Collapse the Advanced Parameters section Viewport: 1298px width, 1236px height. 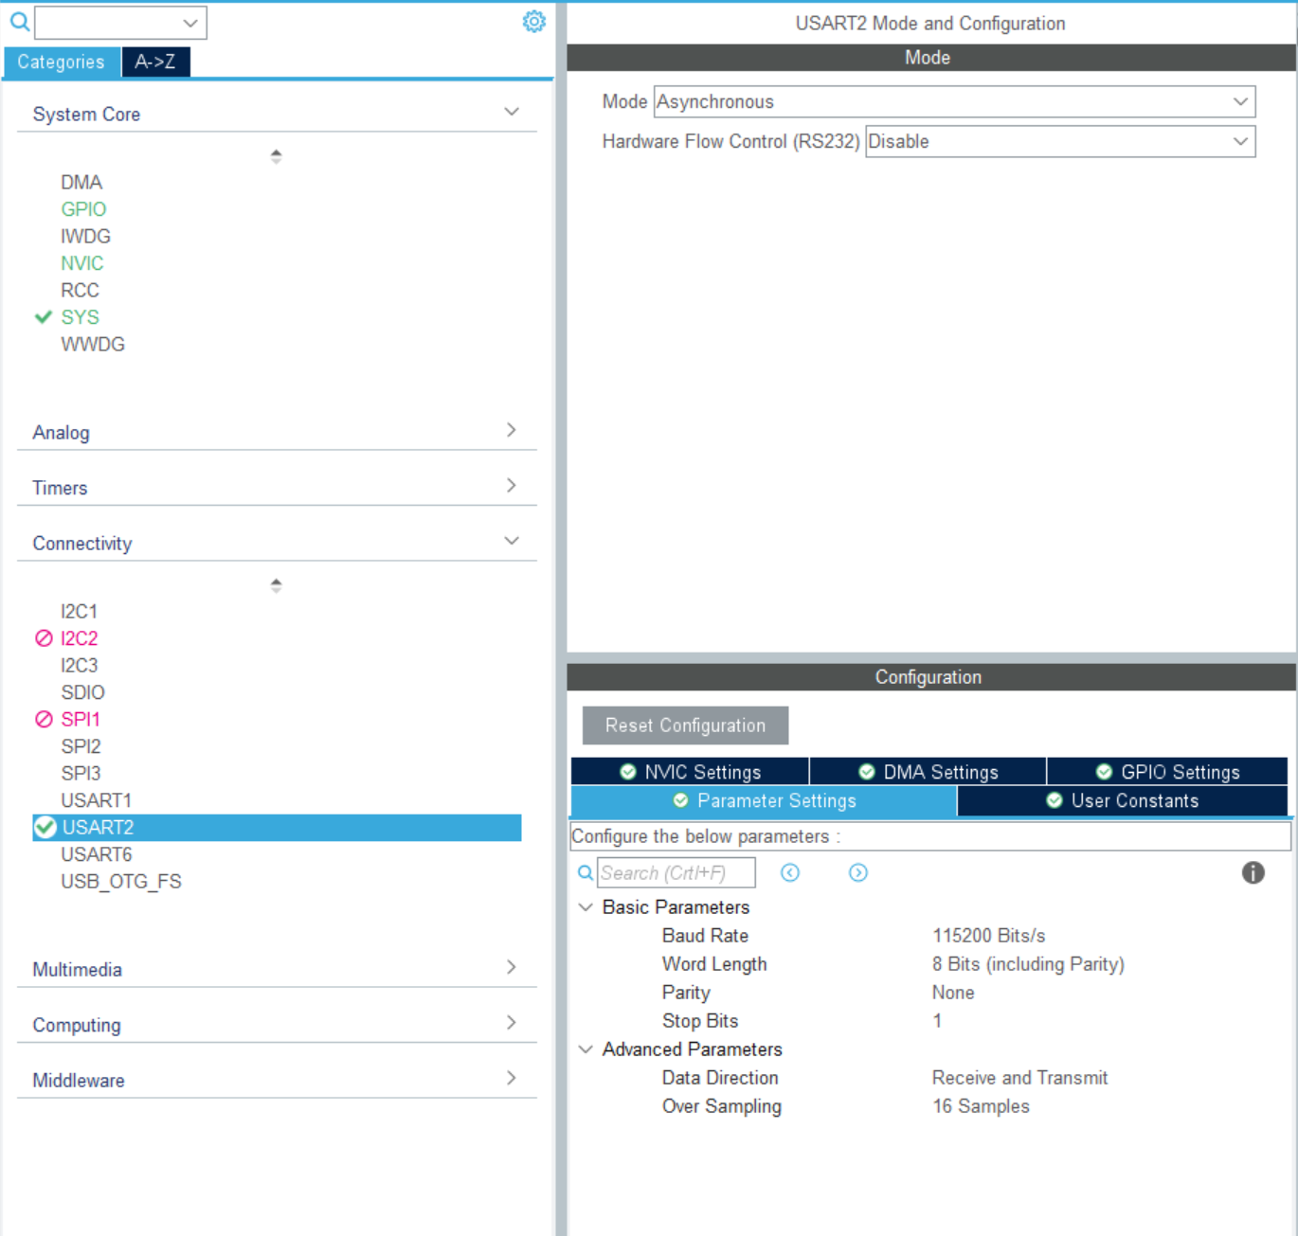(x=586, y=1049)
